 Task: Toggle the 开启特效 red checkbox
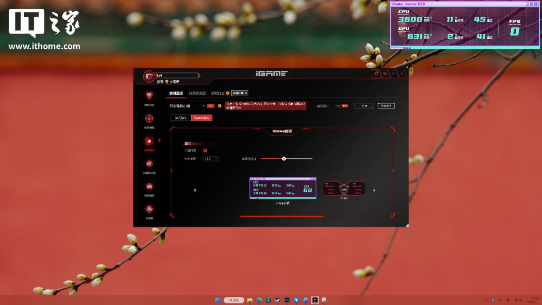click(x=205, y=150)
